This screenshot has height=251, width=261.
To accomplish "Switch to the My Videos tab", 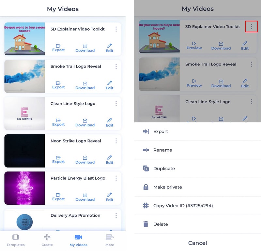I will (78, 240).
